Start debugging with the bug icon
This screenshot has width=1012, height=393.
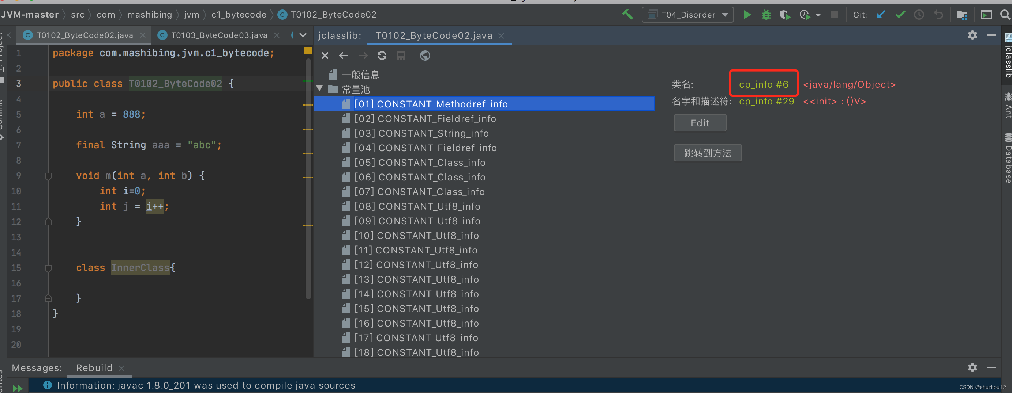tap(766, 15)
